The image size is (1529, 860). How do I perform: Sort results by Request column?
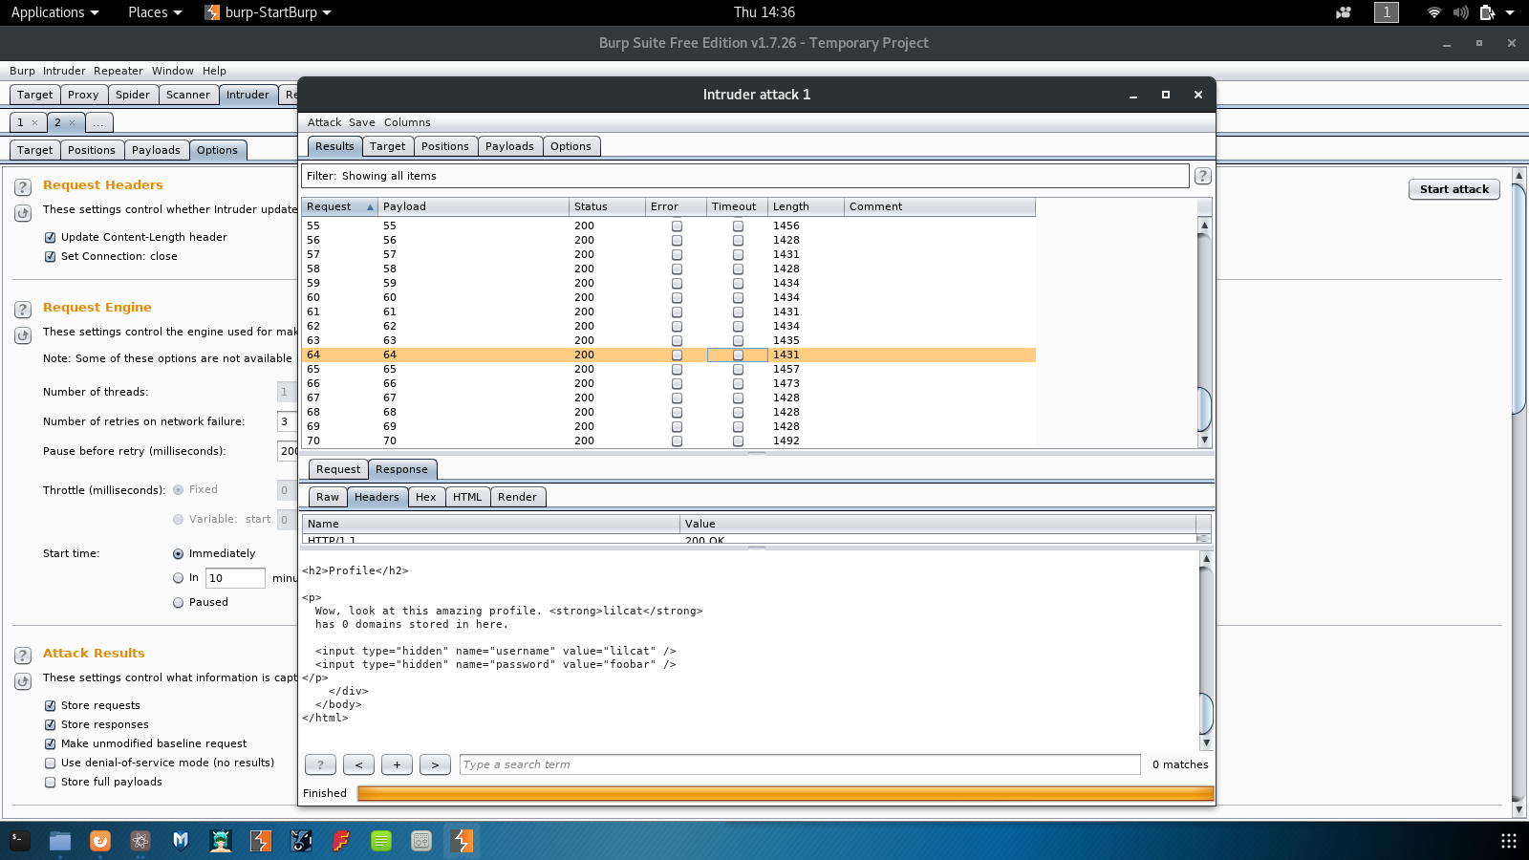coord(339,206)
